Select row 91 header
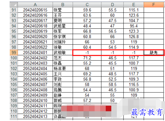165x121 pixels. [14, 10]
